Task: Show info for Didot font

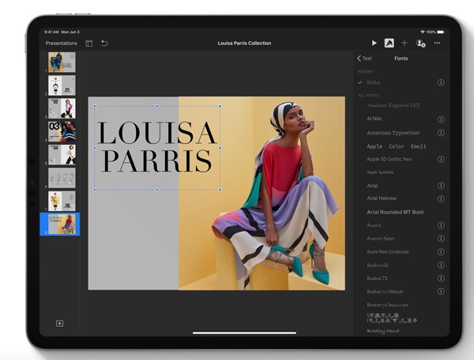Action: click(x=441, y=82)
